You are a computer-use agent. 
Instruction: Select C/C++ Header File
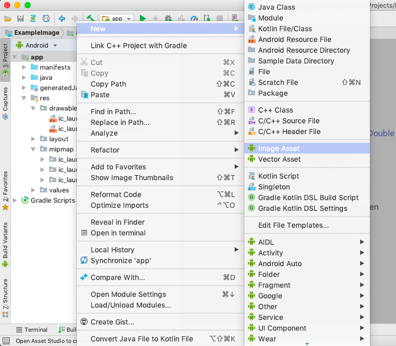307,132
